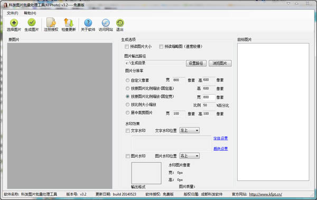Click the 访问网站 globe icon
This screenshot has width=317, height=200.
(106, 23)
